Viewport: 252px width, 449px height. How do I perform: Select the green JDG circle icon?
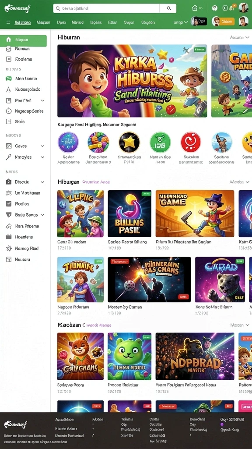pos(160,142)
